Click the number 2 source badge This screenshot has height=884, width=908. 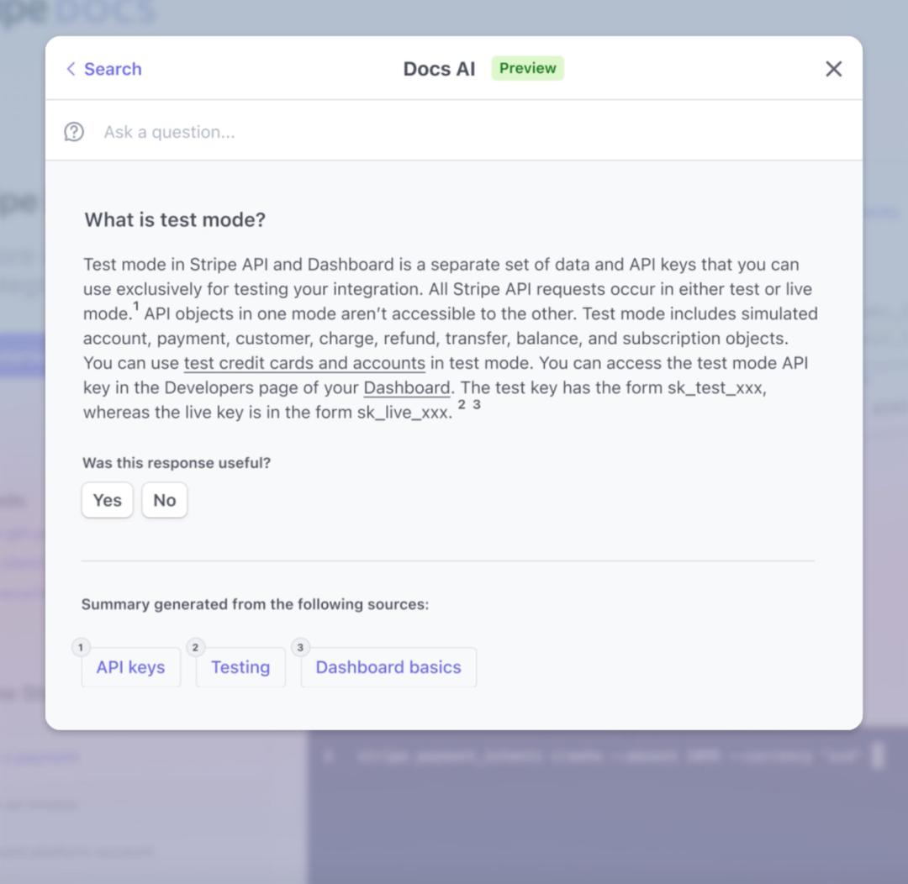(195, 647)
